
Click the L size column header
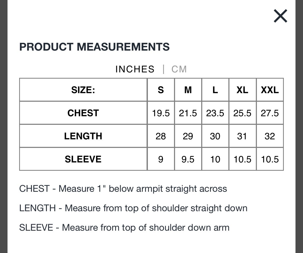pos(215,90)
